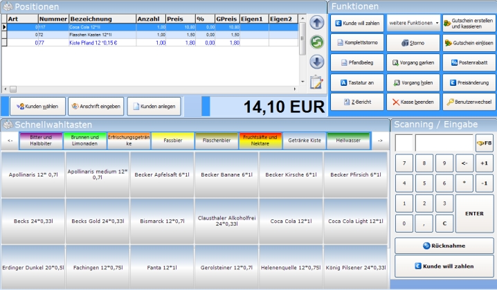Open weitere Funktionen dropdown
This screenshot has width=497, height=290.
(413, 23)
